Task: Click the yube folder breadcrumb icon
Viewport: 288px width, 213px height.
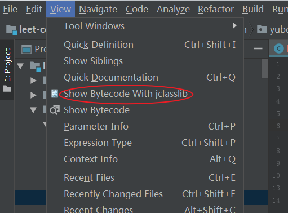Action: coord(262,29)
